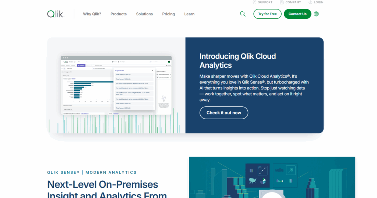Open search with the magnifier icon

pos(243,14)
